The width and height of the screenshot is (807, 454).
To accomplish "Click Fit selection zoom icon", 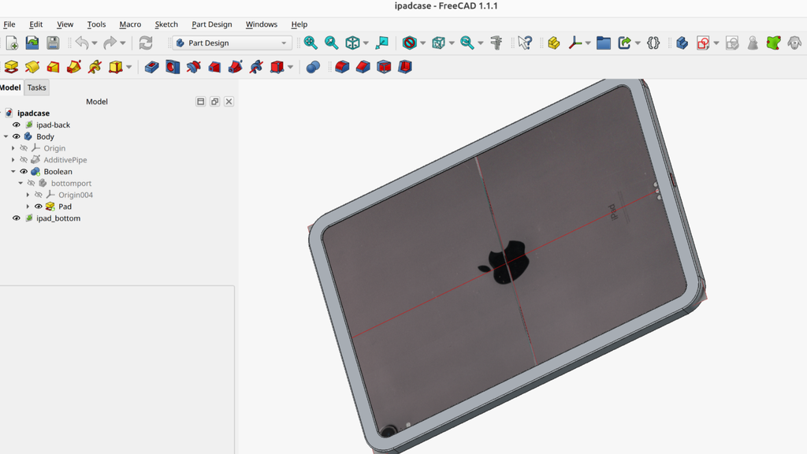I will click(x=332, y=43).
